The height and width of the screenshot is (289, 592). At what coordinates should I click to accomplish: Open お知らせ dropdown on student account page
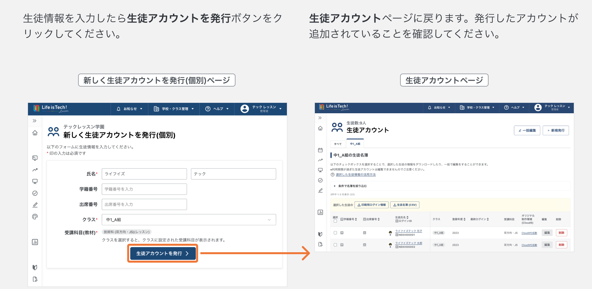click(x=439, y=108)
